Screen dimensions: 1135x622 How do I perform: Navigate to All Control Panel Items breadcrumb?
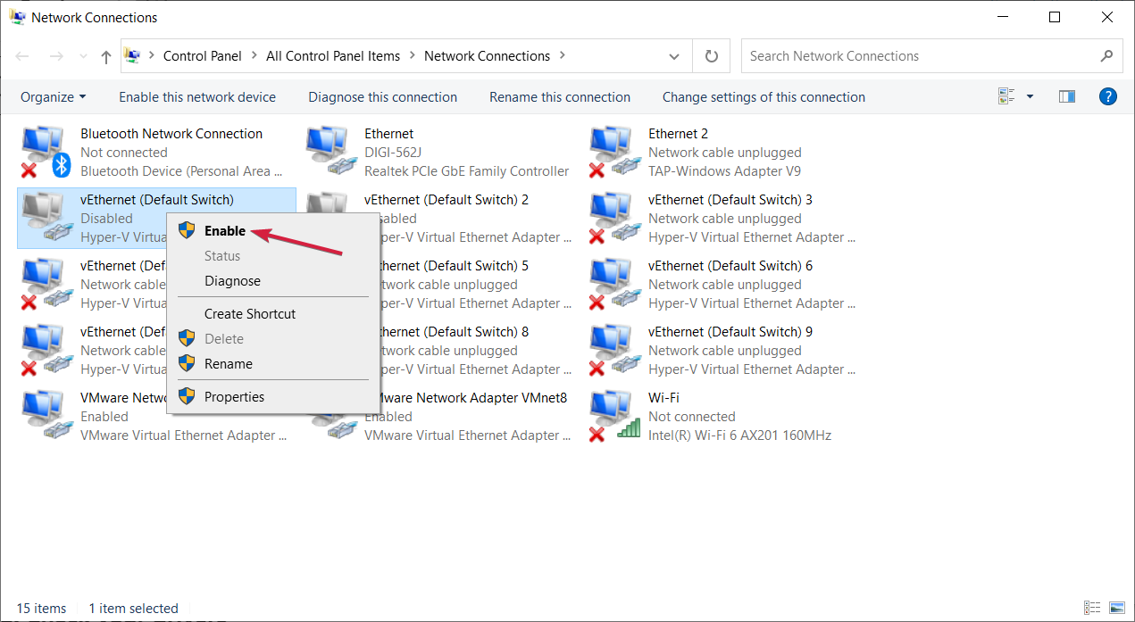[333, 55]
